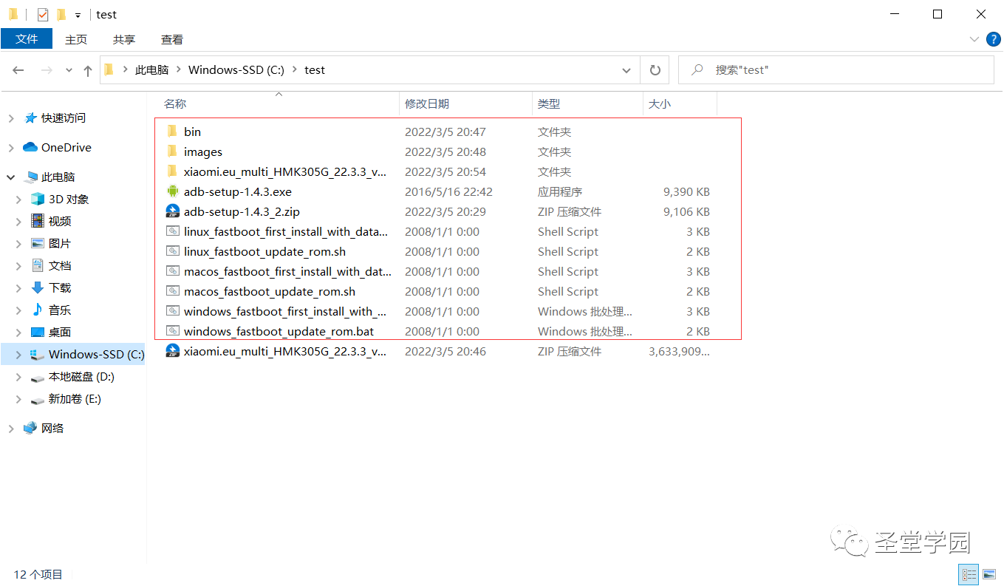Click the 视频 film icon

(38, 221)
